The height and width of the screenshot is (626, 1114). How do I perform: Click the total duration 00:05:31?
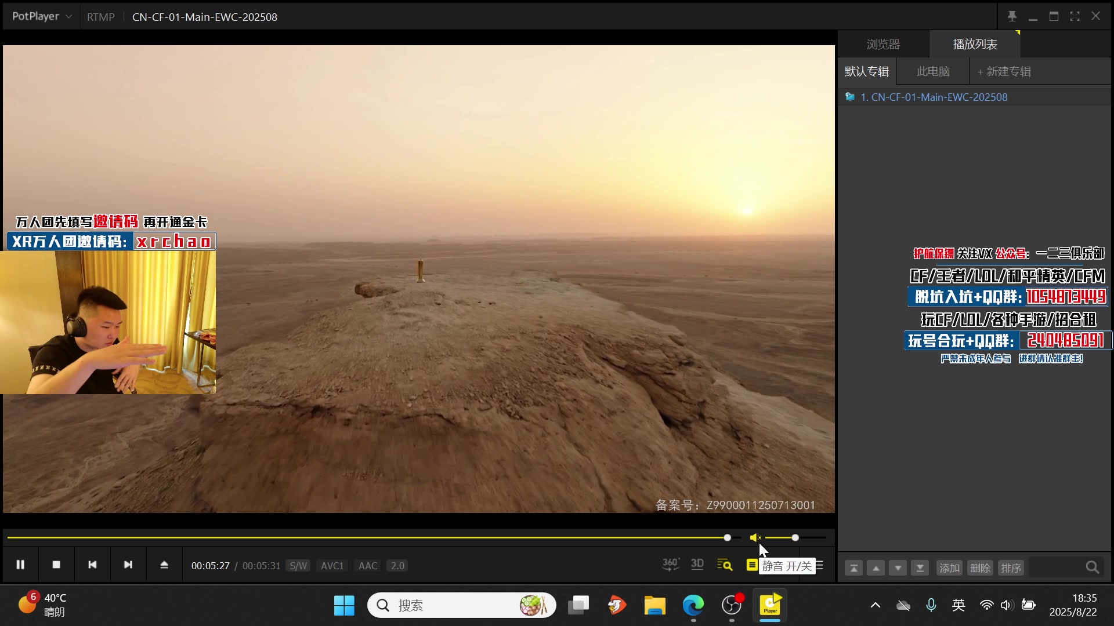point(262,566)
